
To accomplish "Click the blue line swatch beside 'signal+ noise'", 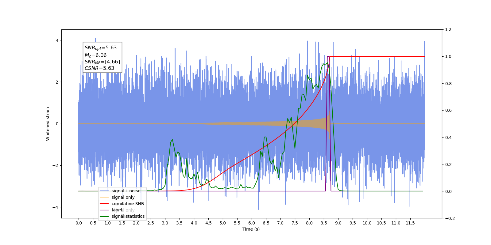I will (x=104, y=191).
